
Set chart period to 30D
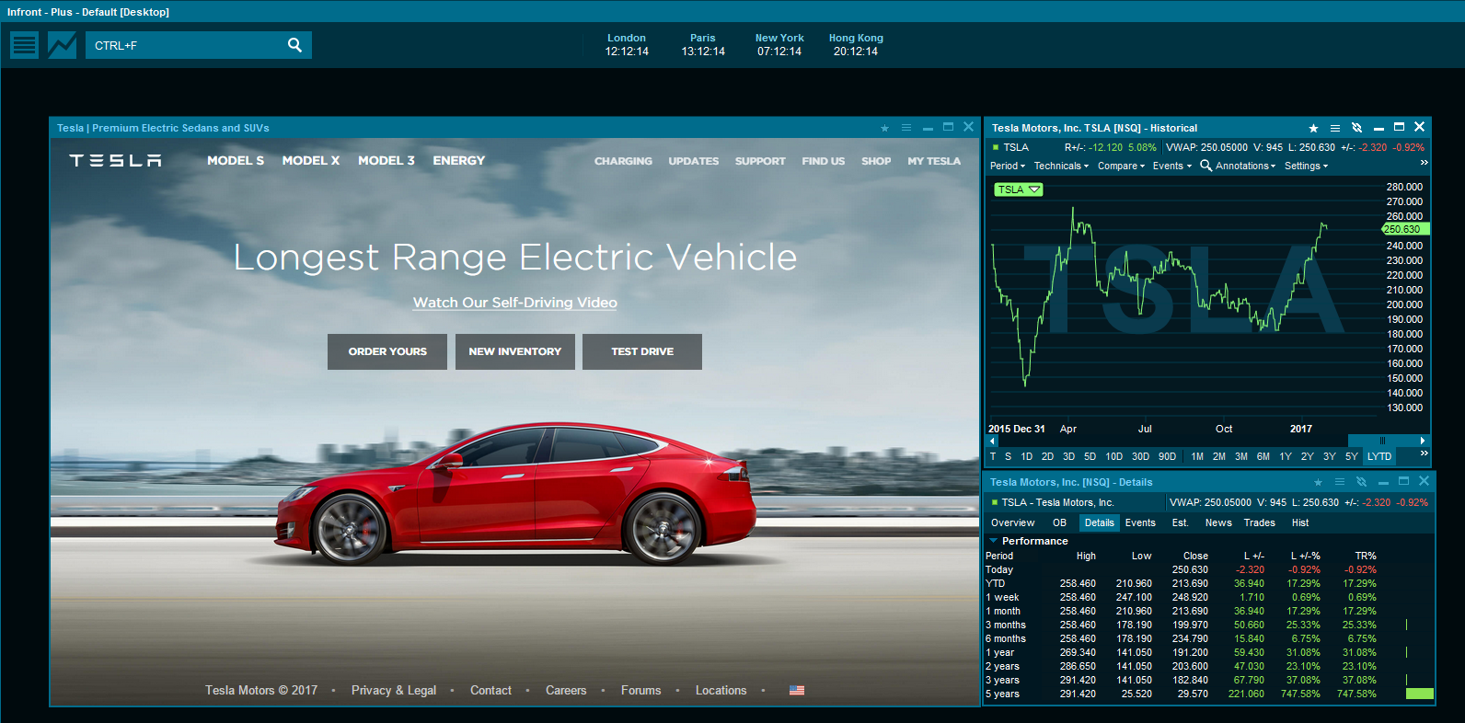coord(1140,456)
